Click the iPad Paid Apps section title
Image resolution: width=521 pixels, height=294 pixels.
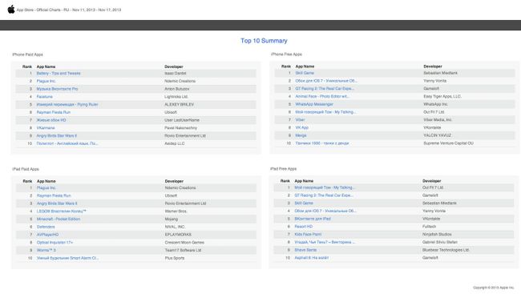(x=26, y=169)
